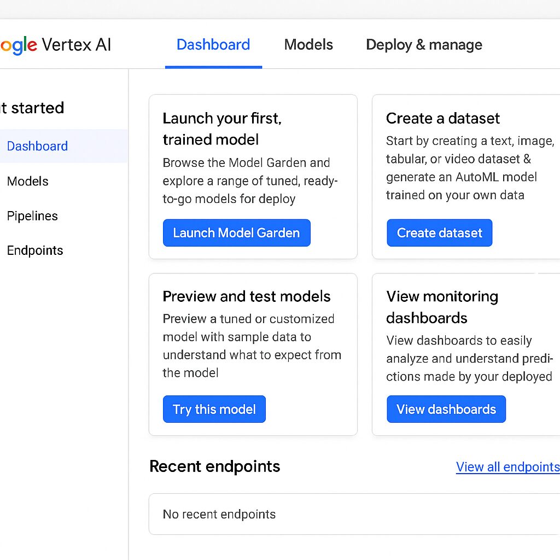Click the 'No recent endpoints' message

point(219,514)
